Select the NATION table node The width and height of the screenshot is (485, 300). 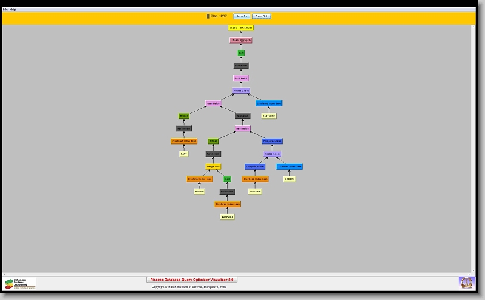(199, 192)
